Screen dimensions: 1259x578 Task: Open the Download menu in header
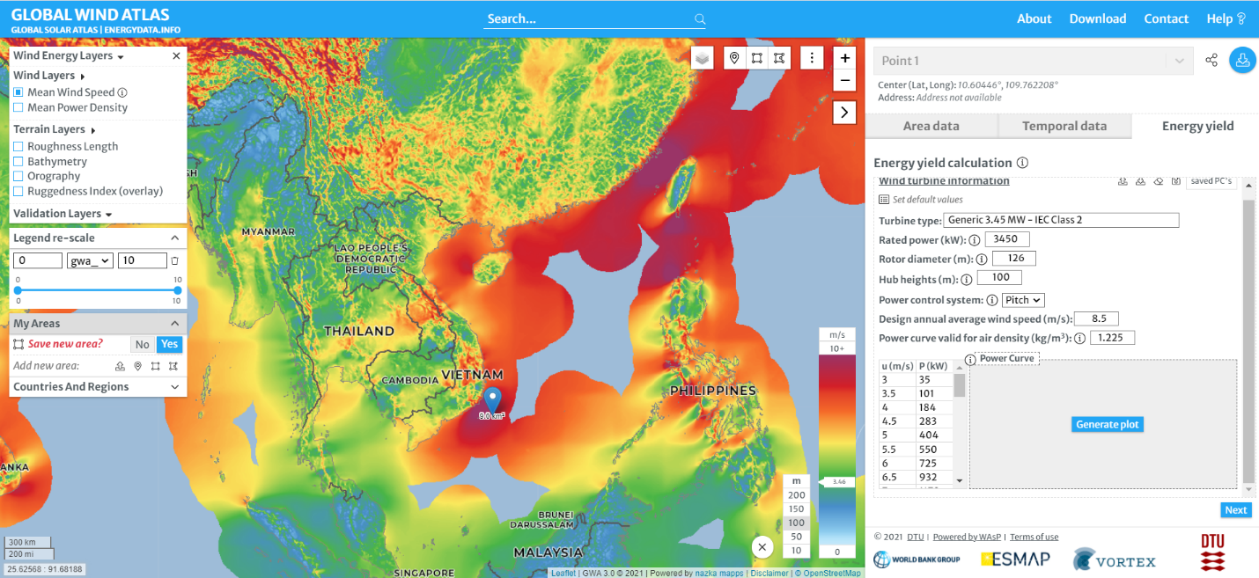tap(1097, 18)
